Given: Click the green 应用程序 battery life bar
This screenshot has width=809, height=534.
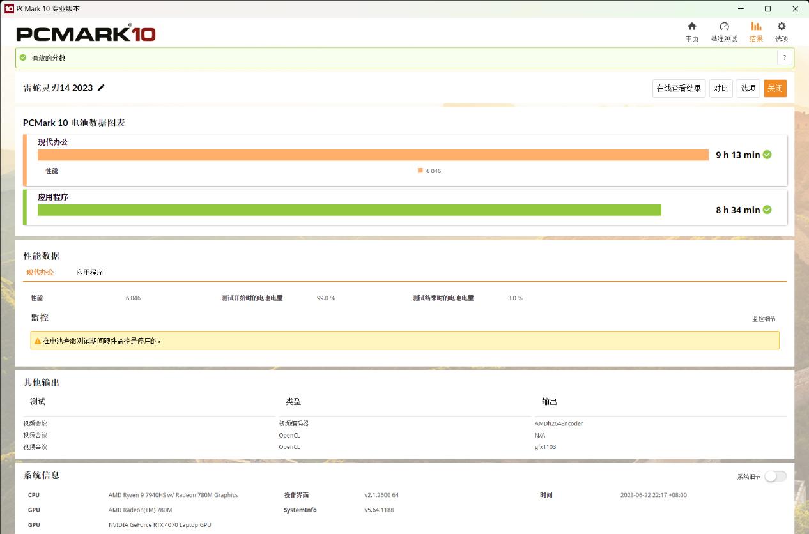Looking at the screenshot, I should [x=349, y=210].
